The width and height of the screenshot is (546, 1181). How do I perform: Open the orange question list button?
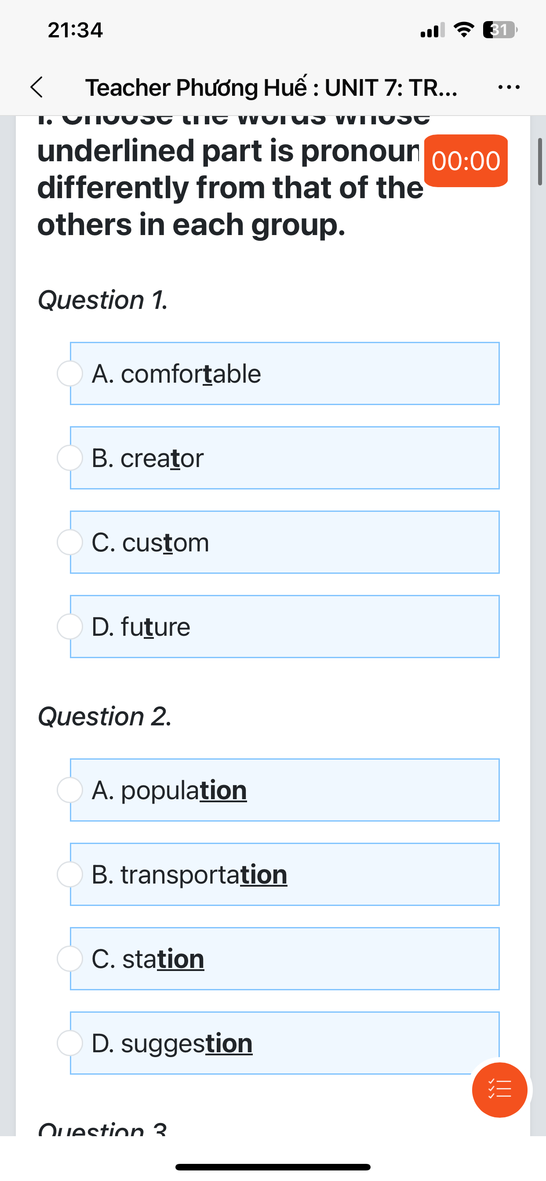click(499, 1089)
